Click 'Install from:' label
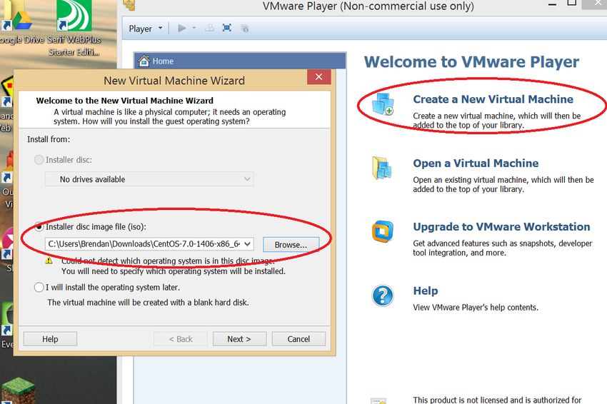This screenshot has width=607, height=404. coord(49,139)
